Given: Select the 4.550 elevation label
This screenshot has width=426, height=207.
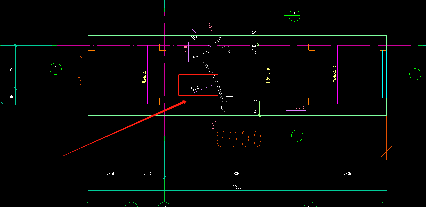Looking at the screenshot, I should point(211,27).
